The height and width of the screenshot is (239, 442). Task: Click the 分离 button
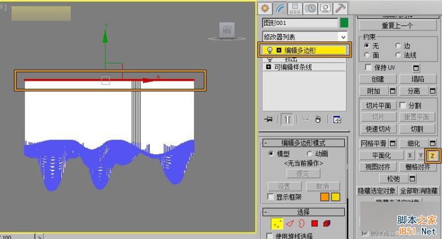(414, 91)
